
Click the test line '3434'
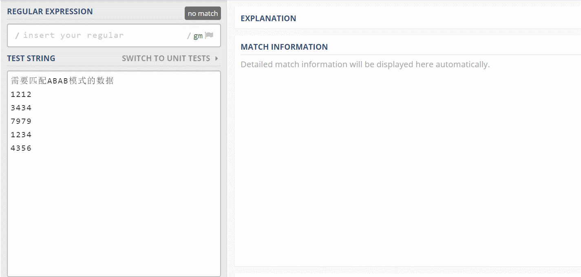(21, 108)
